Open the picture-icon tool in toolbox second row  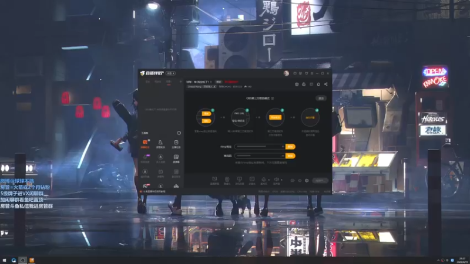tap(176, 158)
